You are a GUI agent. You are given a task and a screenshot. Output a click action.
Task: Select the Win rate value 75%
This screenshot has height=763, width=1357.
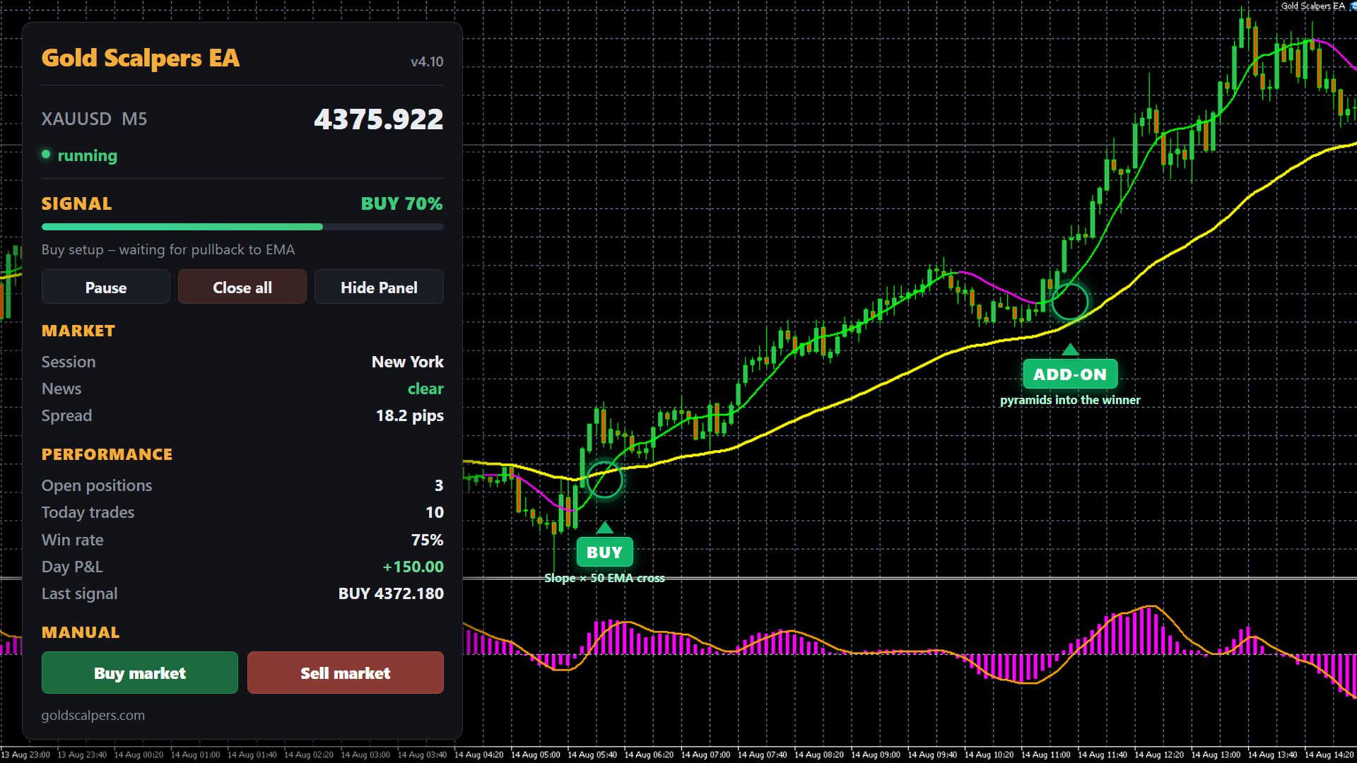point(428,540)
